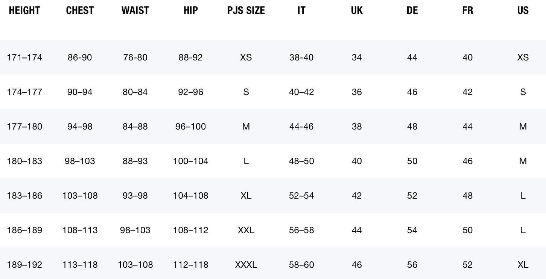Click the IT column header
The height and width of the screenshot is (279, 546).
point(301,11)
